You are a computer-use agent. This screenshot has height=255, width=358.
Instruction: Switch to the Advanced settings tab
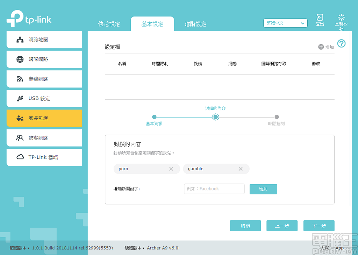pos(195,24)
